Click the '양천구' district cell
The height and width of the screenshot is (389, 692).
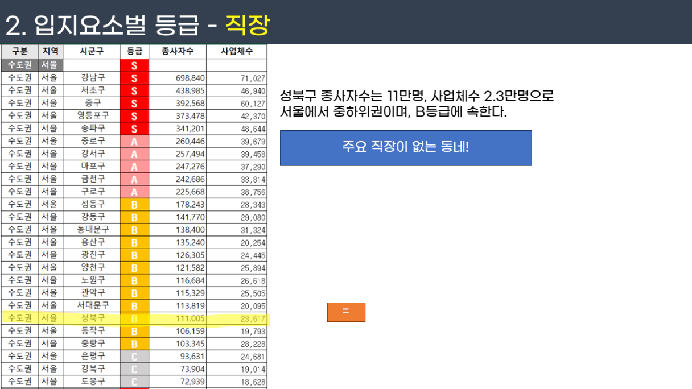(x=92, y=267)
